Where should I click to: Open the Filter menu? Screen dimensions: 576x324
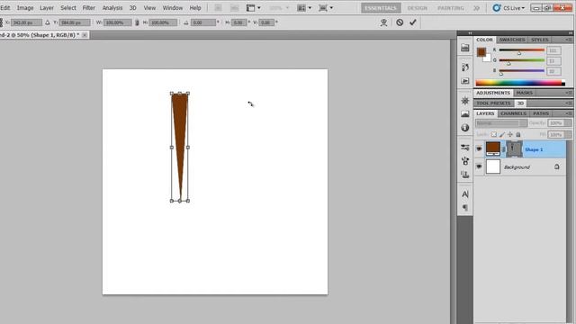pyautogui.click(x=88, y=8)
